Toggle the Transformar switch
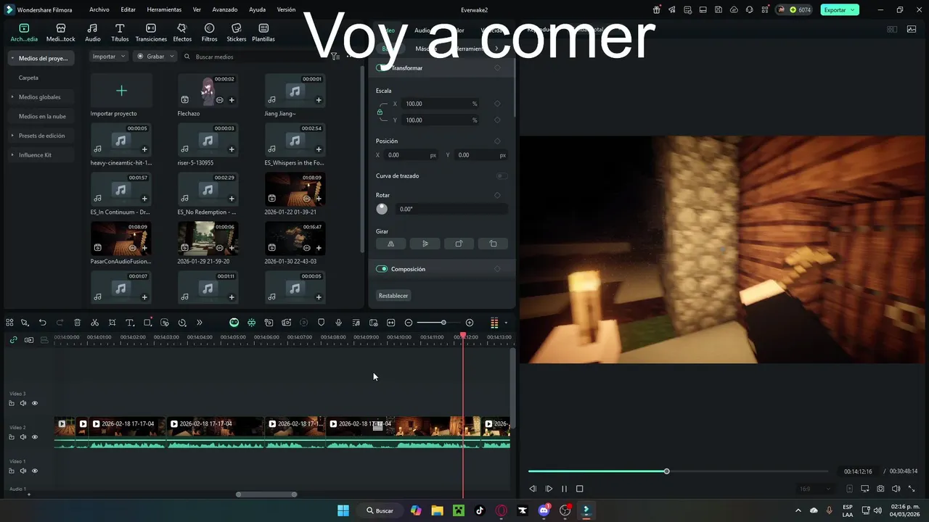 382,67
